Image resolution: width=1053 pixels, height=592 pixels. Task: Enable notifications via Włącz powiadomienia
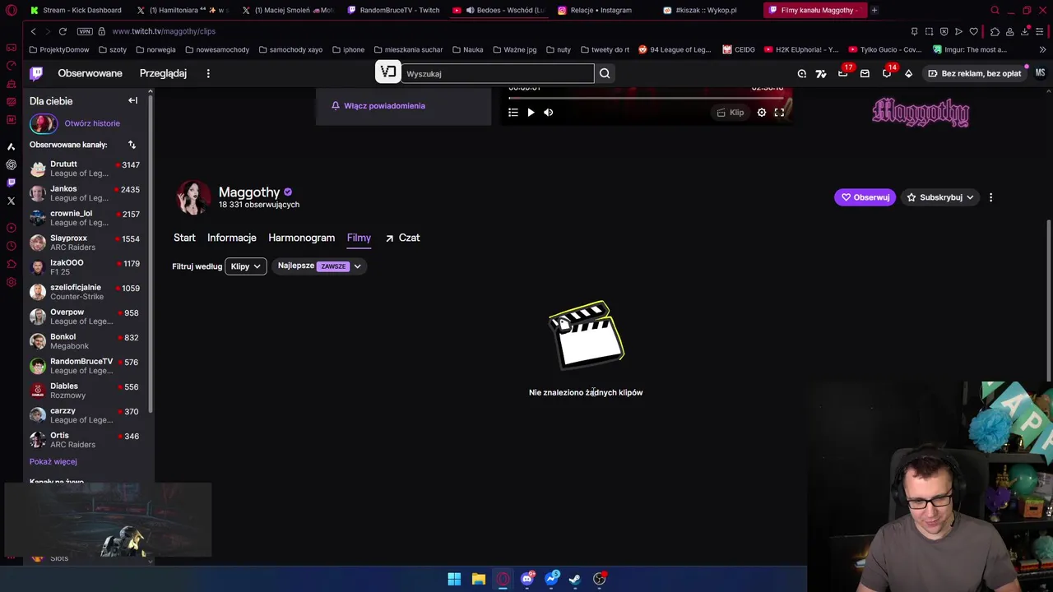pyautogui.click(x=378, y=106)
